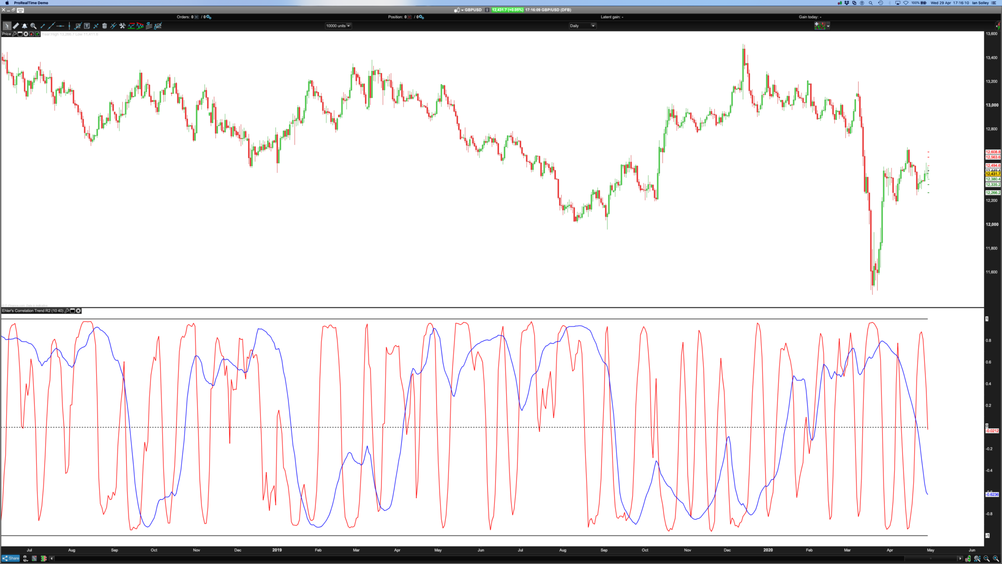Open Price panel wrench settings
The height and width of the screenshot is (564, 1002).
[x=14, y=34]
